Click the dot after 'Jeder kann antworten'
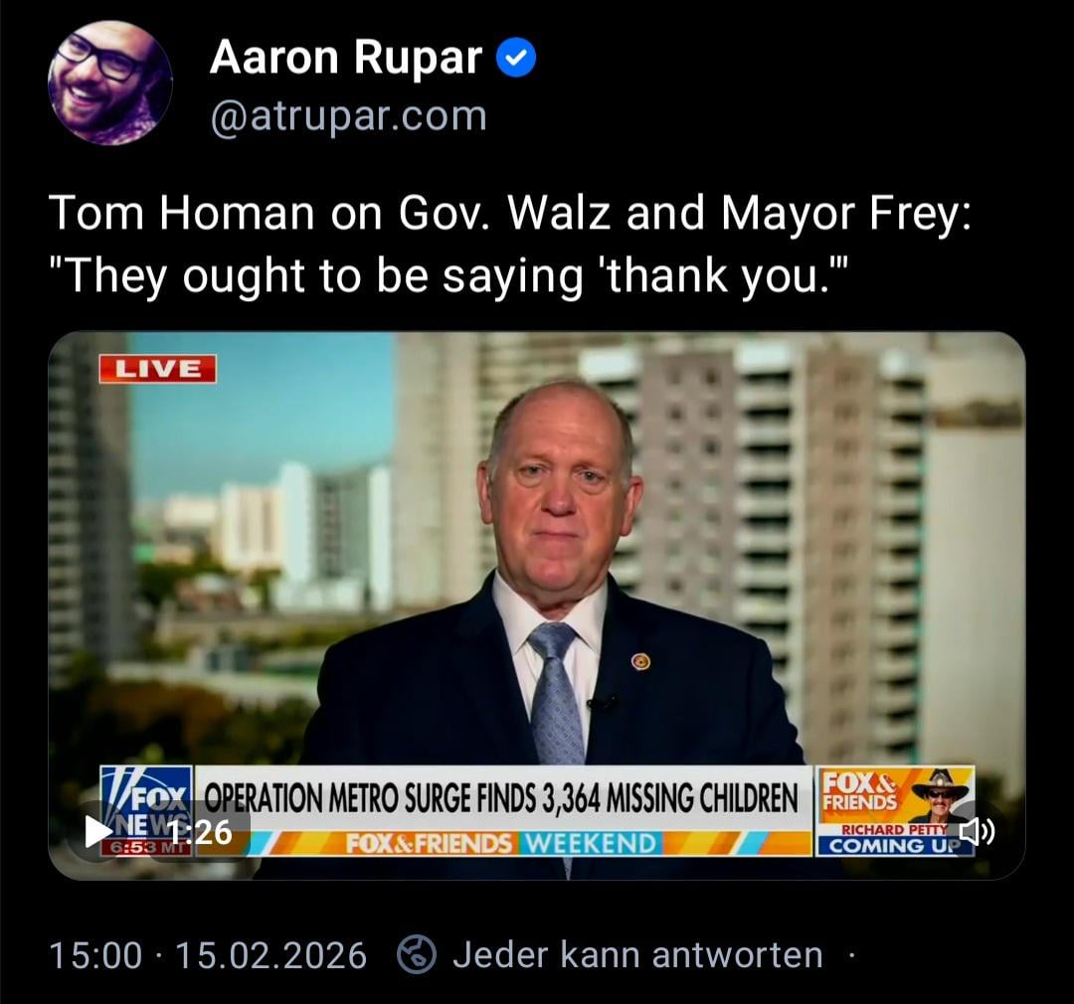Screen dimensions: 1074x1004 pyautogui.click(x=851, y=953)
